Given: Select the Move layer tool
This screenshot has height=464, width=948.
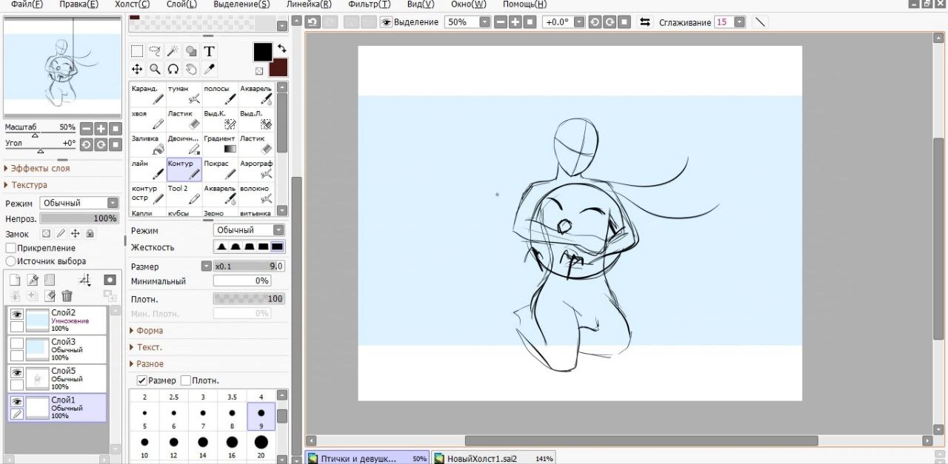Looking at the screenshot, I should pos(137,69).
